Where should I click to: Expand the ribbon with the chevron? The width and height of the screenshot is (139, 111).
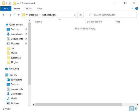(x=132, y=9)
